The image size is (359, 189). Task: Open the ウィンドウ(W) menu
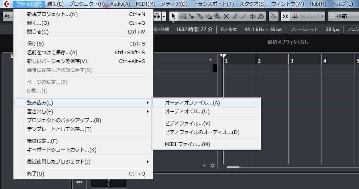point(287,4)
